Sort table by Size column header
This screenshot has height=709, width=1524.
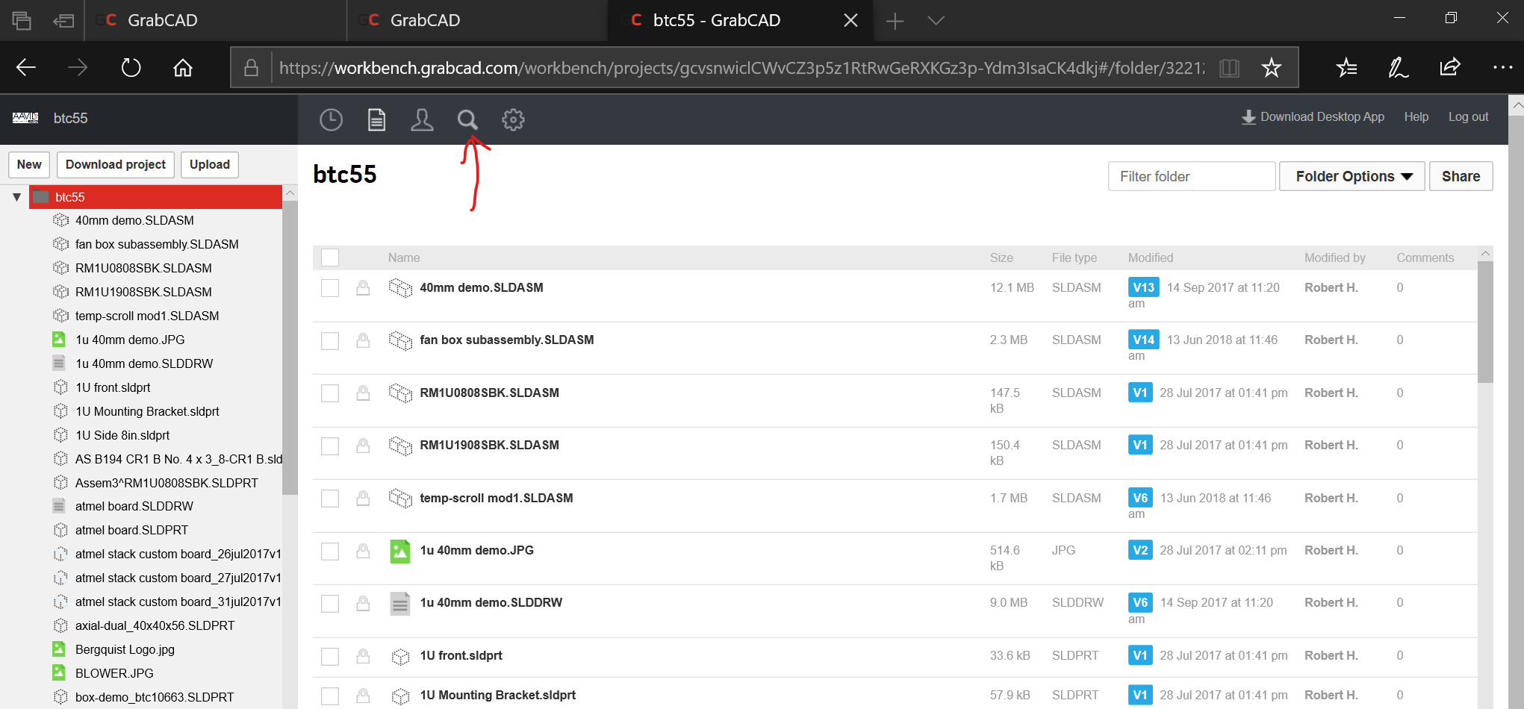pyautogui.click(x=1001, y=257)
